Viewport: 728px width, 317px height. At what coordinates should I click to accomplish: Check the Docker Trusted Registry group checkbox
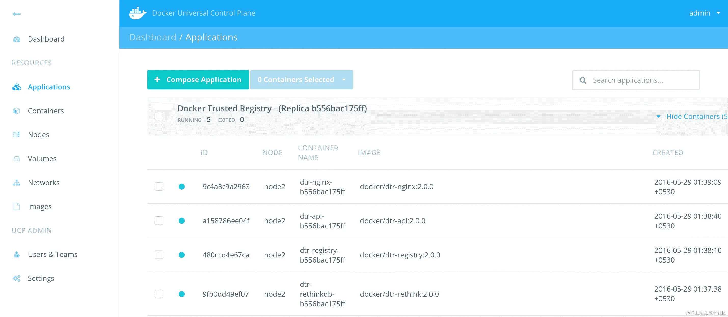click(x=159, y=116)
